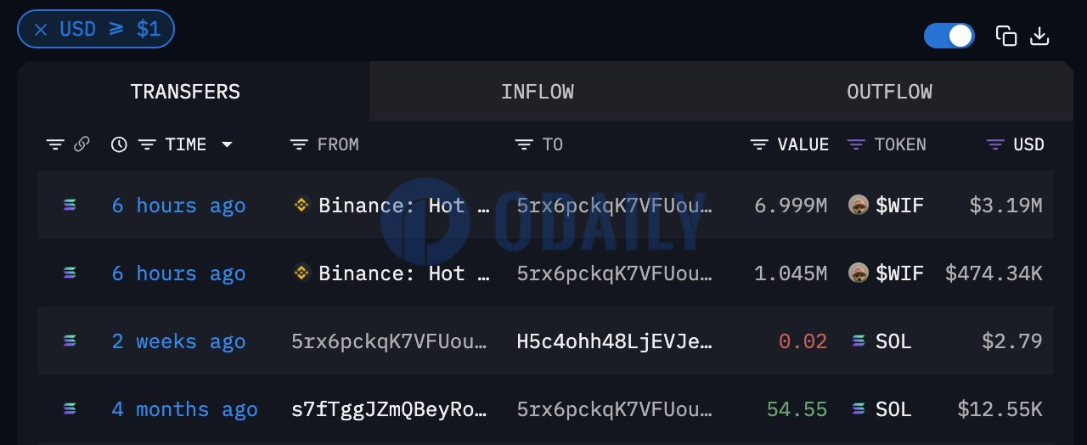This screenshot has height=445, width=1087.
Task: Open the s7fTggJZmQBeyRo sender address
Action: [x=390, y=409]
